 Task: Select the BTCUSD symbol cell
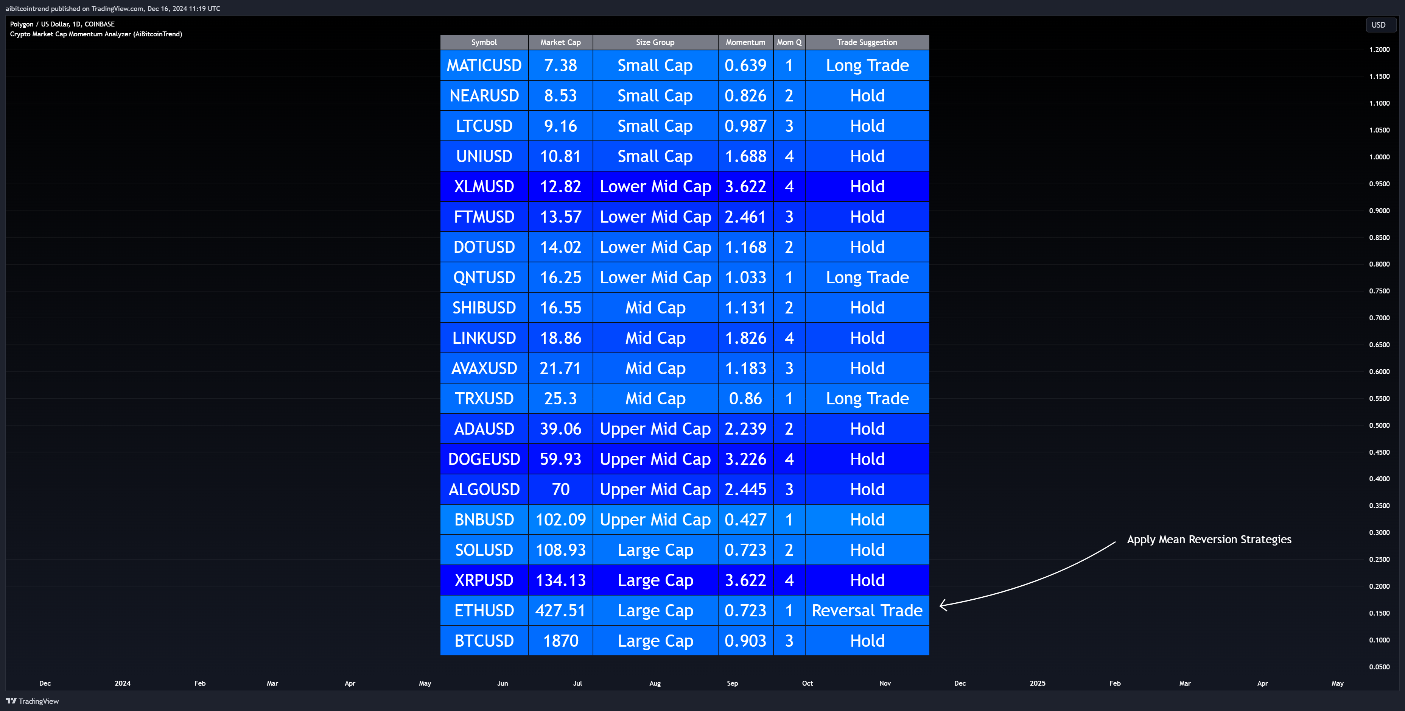(484, 641)
